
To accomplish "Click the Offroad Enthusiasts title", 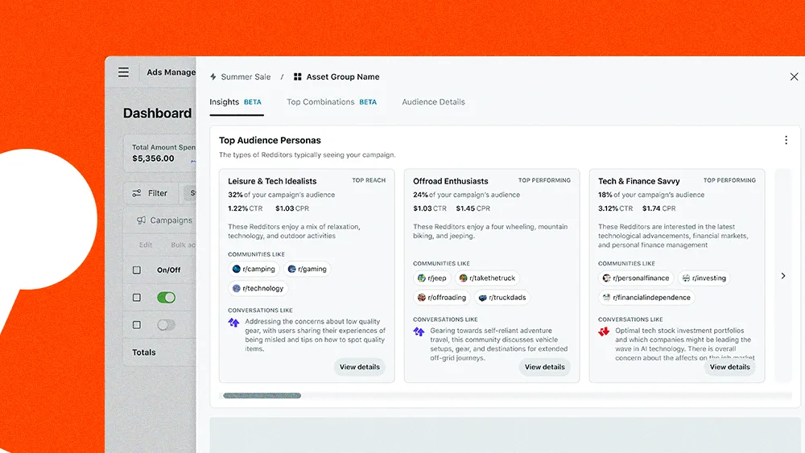I will coord(450,181).
